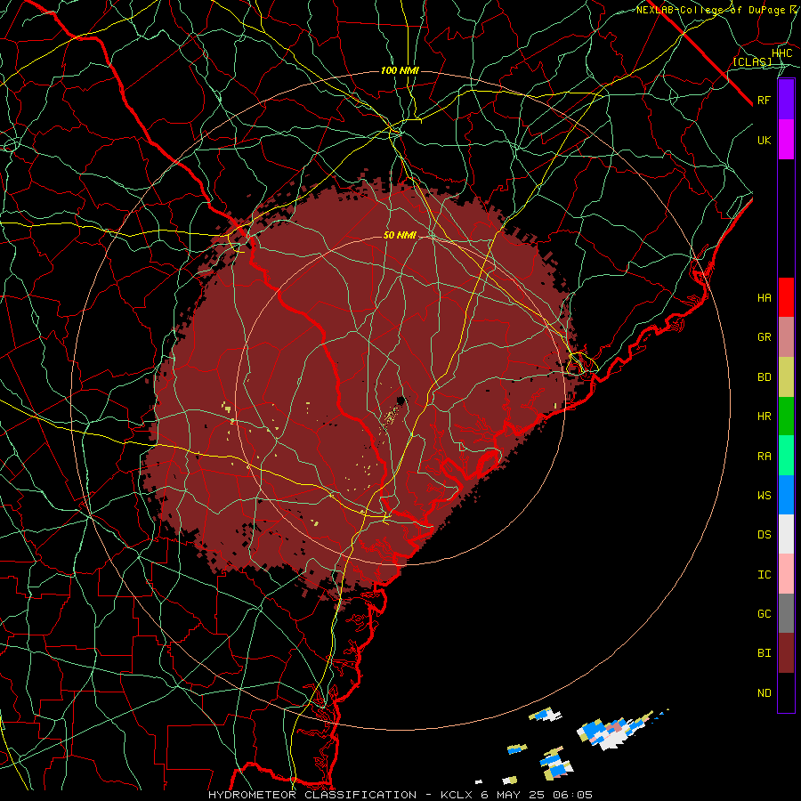Click the salmon GR legend swatch
Screen dimensions: 801x801
[x=786, y=337]
